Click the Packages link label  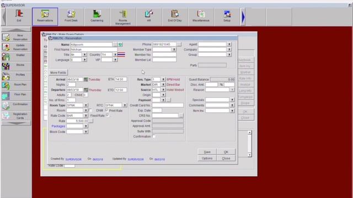[x=58, y=126]
